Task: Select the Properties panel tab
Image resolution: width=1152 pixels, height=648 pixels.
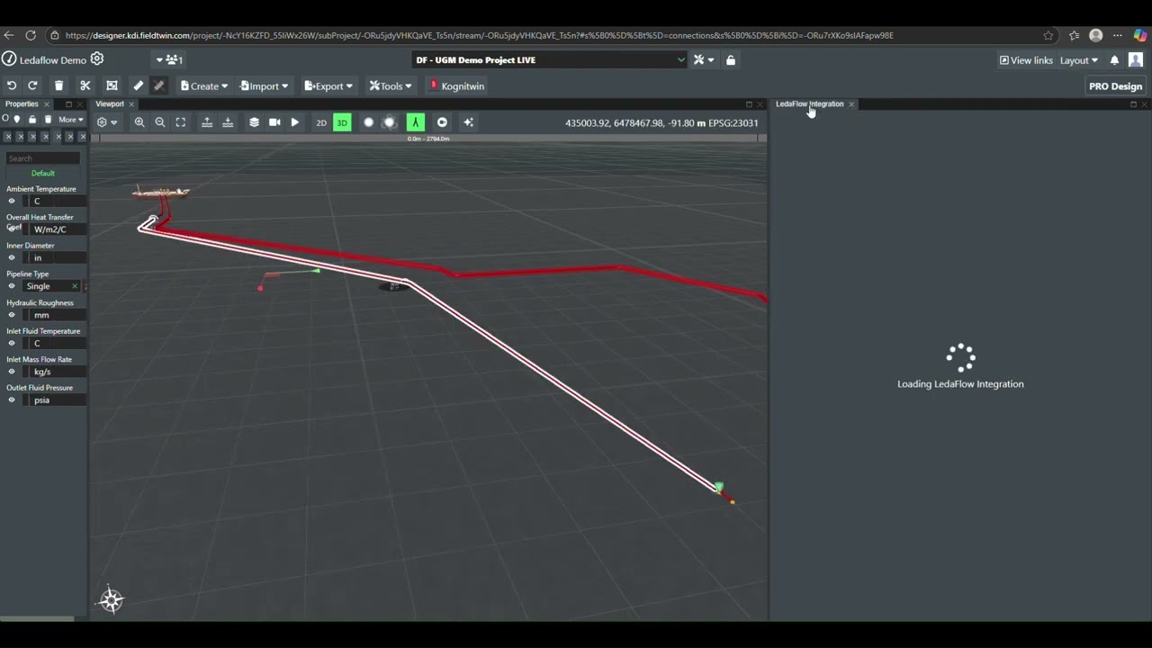Action: tap(22, 103)
